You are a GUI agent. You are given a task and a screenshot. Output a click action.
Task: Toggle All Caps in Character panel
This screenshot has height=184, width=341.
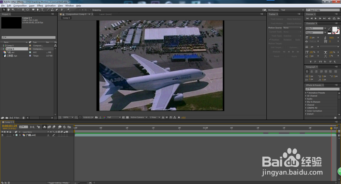(x=320, y=62)
